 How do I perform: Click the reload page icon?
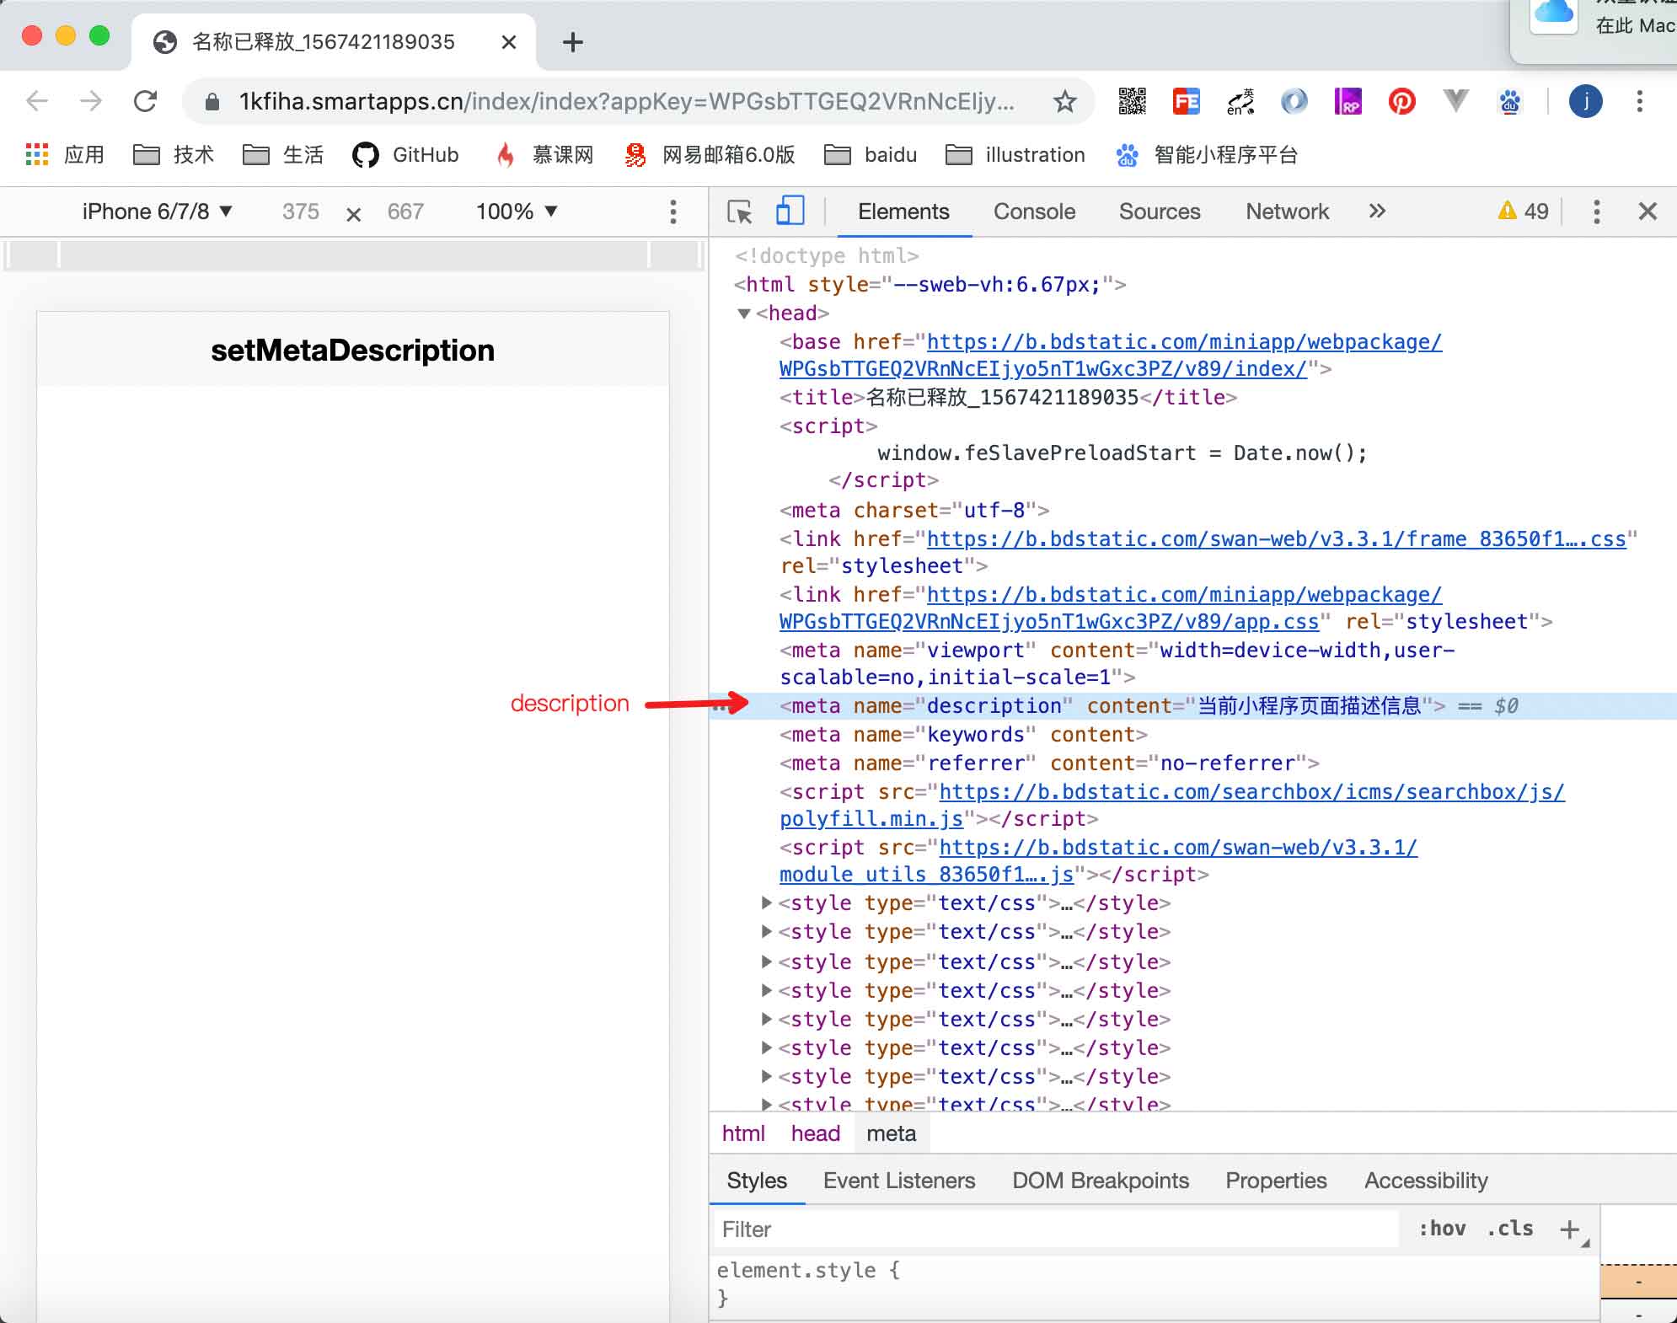pyautogui.click(x=146, y=102)
